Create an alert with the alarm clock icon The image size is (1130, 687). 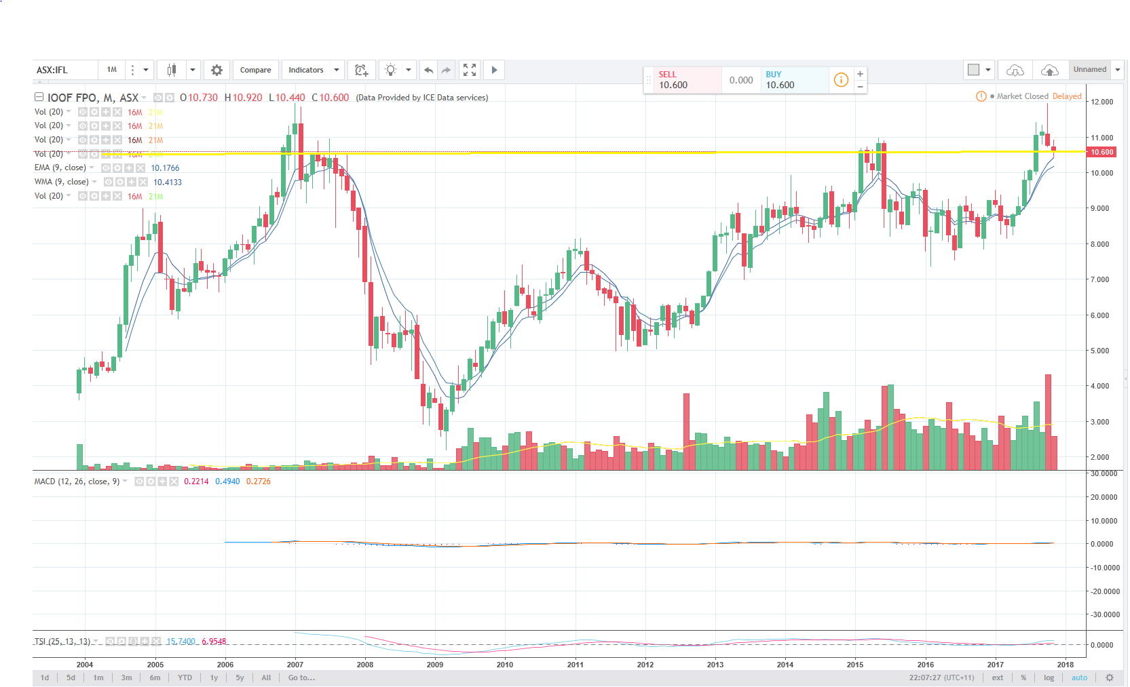(x=361, y=70)
